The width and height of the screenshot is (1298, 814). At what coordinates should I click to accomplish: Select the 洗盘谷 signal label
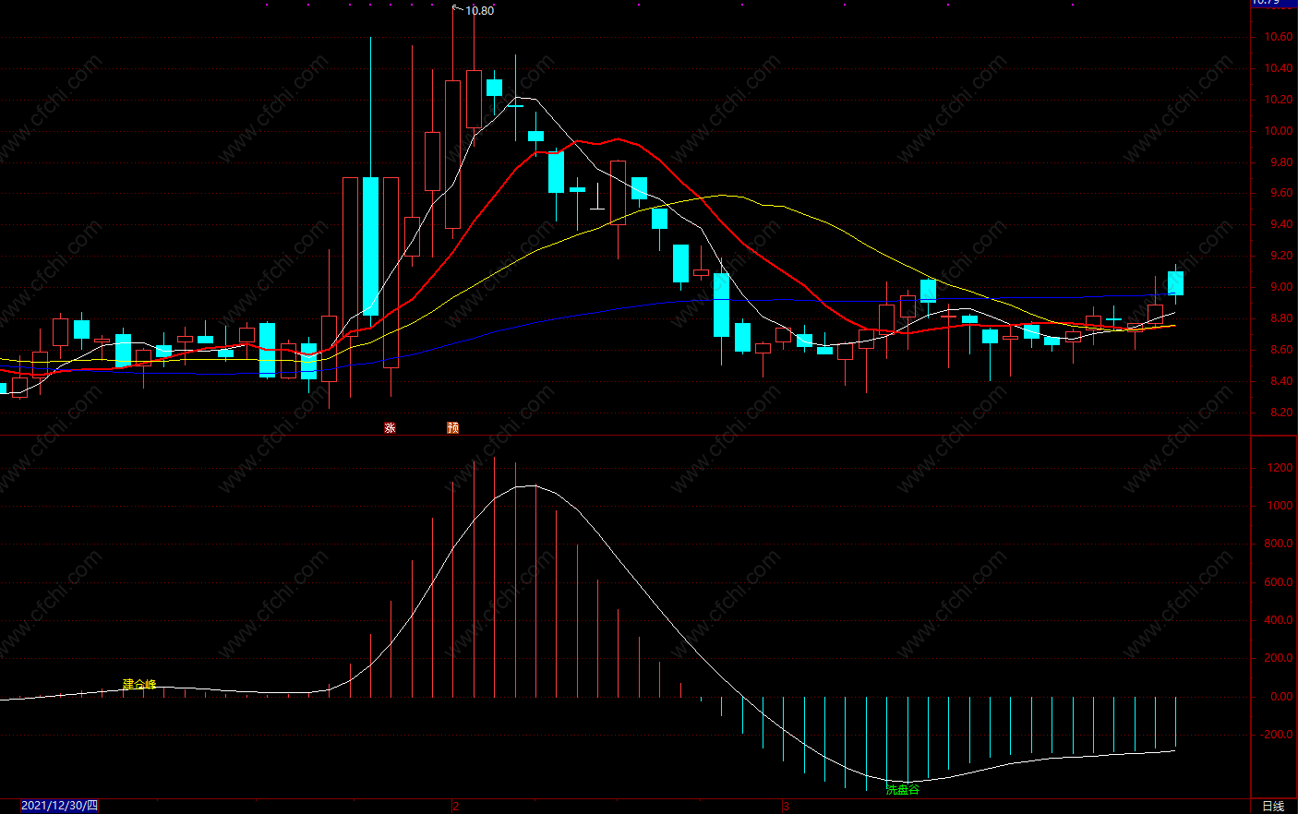pos(903,789)
